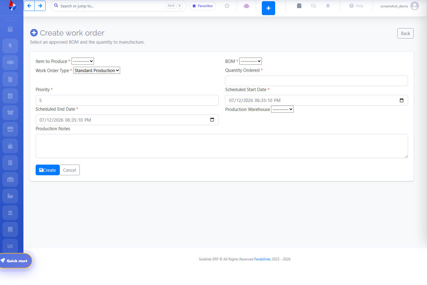Click the "Select an approved BOM" subtitle text

click(x=87, y=42)
